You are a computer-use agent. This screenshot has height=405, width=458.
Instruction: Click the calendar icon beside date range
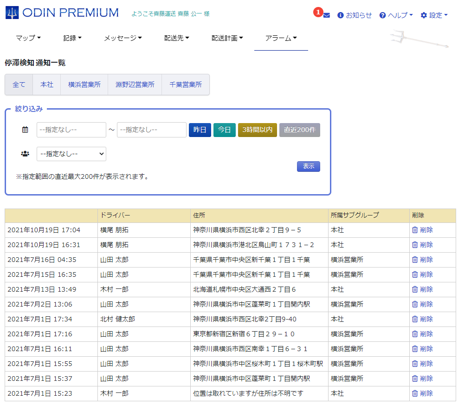[25, 130]
